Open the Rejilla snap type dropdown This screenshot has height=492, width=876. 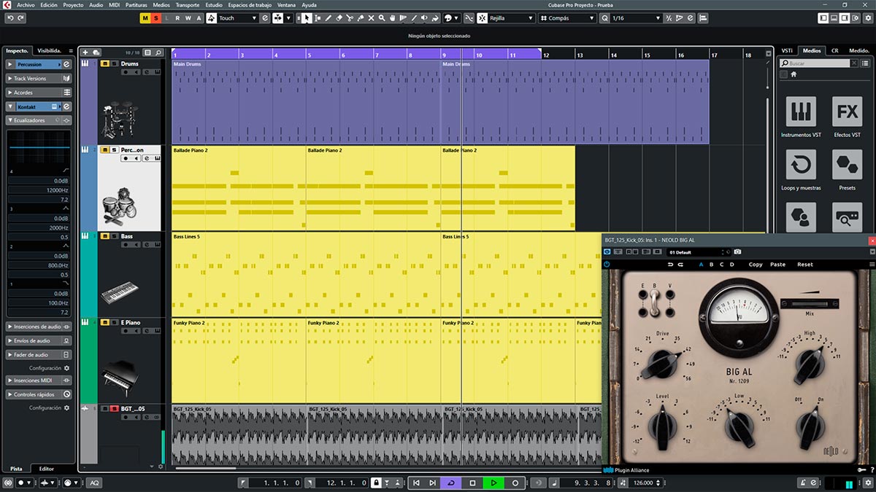click(511, 17)
